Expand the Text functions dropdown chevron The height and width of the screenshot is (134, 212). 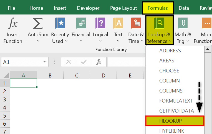click(x=118, y=41)
